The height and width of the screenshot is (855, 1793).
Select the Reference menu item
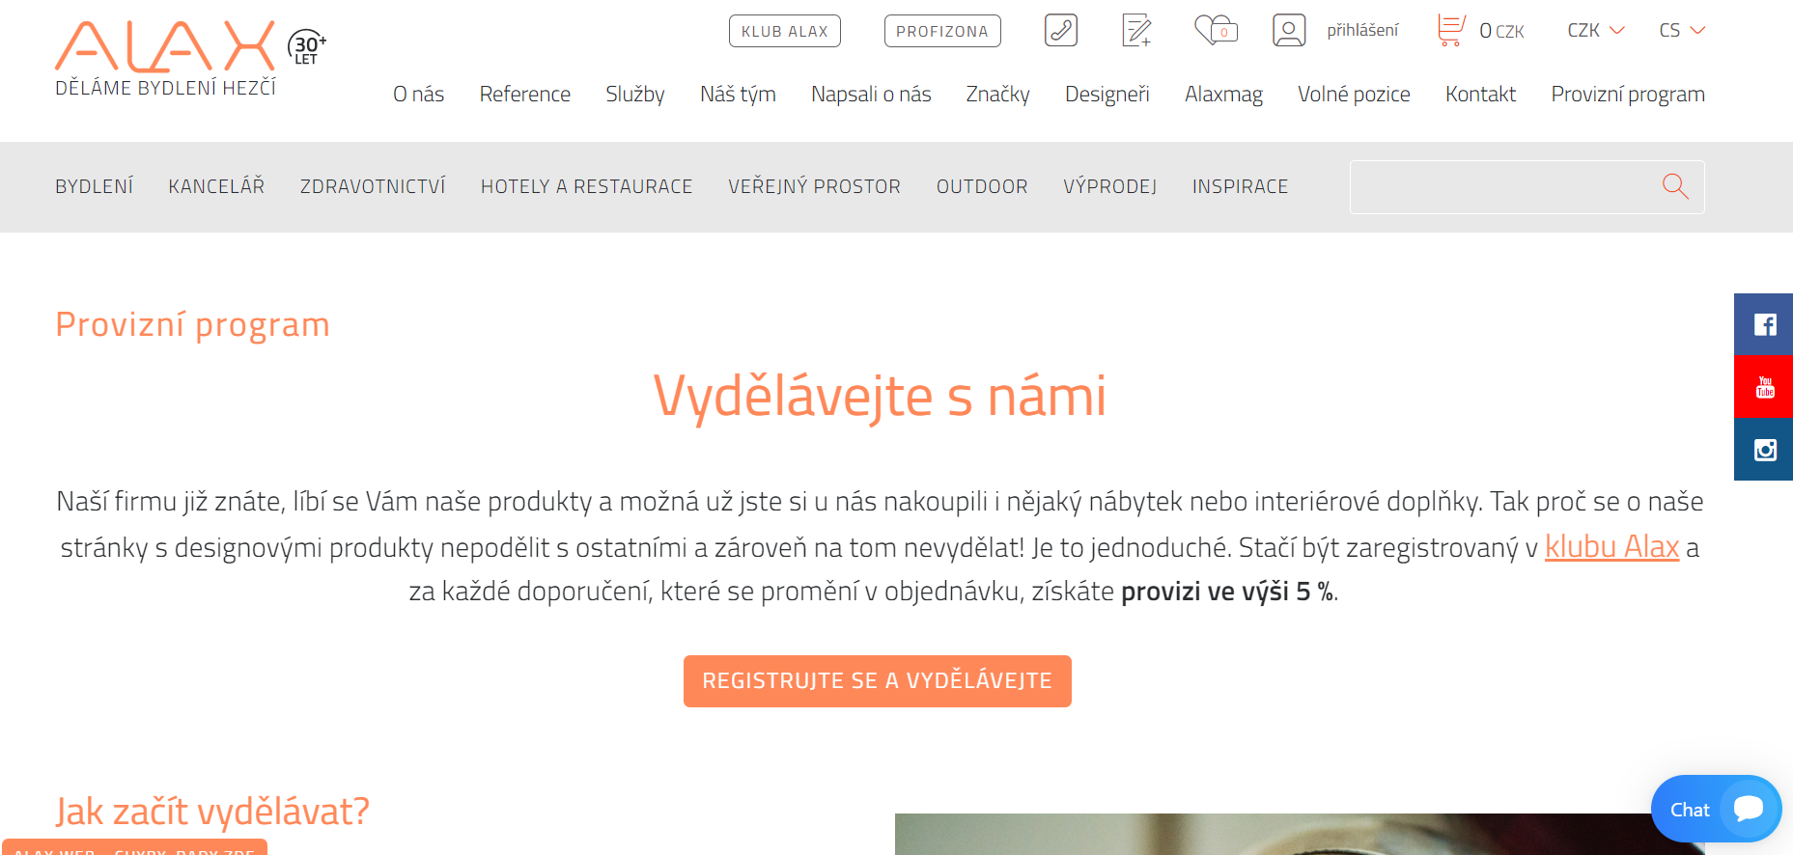point(524,94)
